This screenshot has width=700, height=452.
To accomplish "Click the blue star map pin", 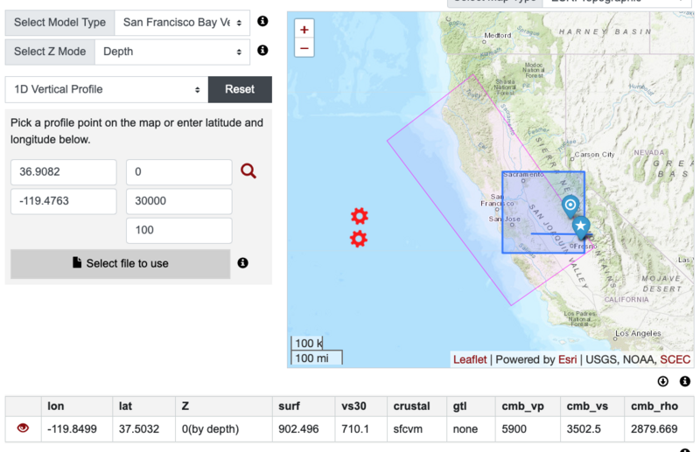I will coord(581,227).
